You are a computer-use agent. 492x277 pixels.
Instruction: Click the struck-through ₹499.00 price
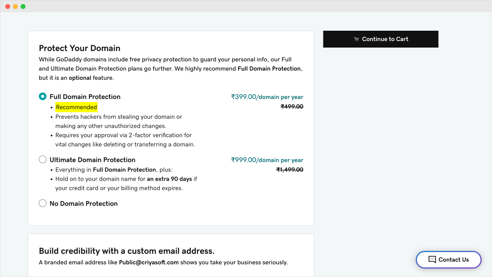[292, 107]
